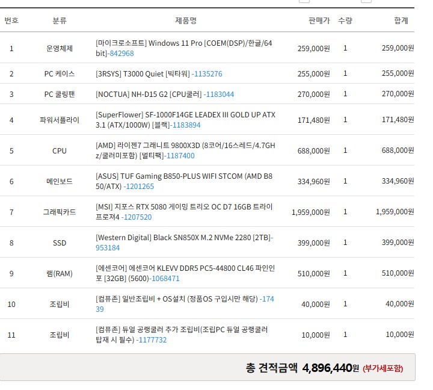The height and width of the screenshot is (390, 433).
Task: Click the Windows 11 Pro product name
Action: click(x=184, y=48)
